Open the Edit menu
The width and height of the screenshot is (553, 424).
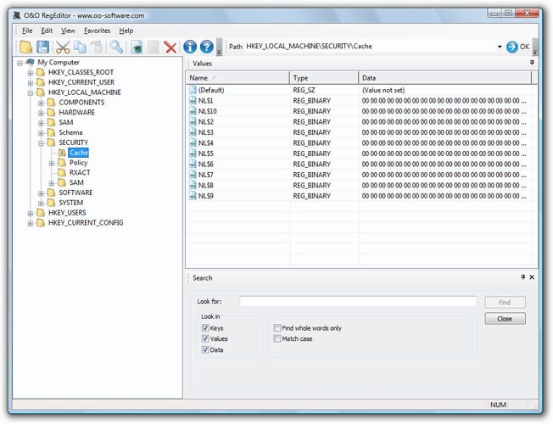[47, 31]
